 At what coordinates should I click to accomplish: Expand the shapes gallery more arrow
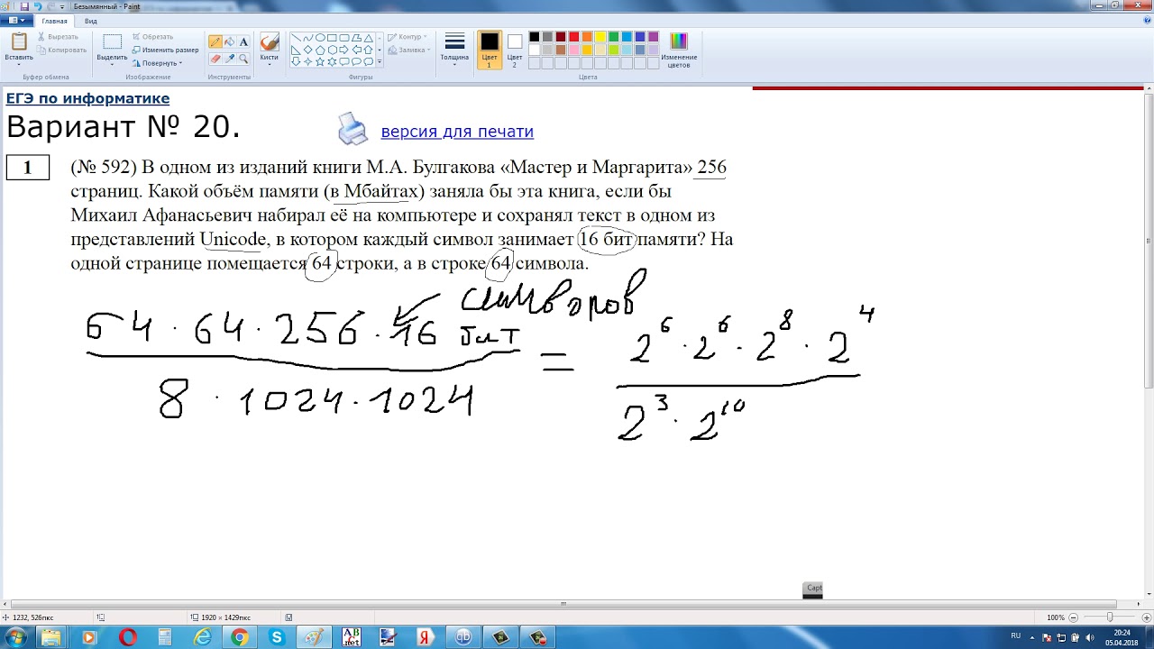(380, 62)
